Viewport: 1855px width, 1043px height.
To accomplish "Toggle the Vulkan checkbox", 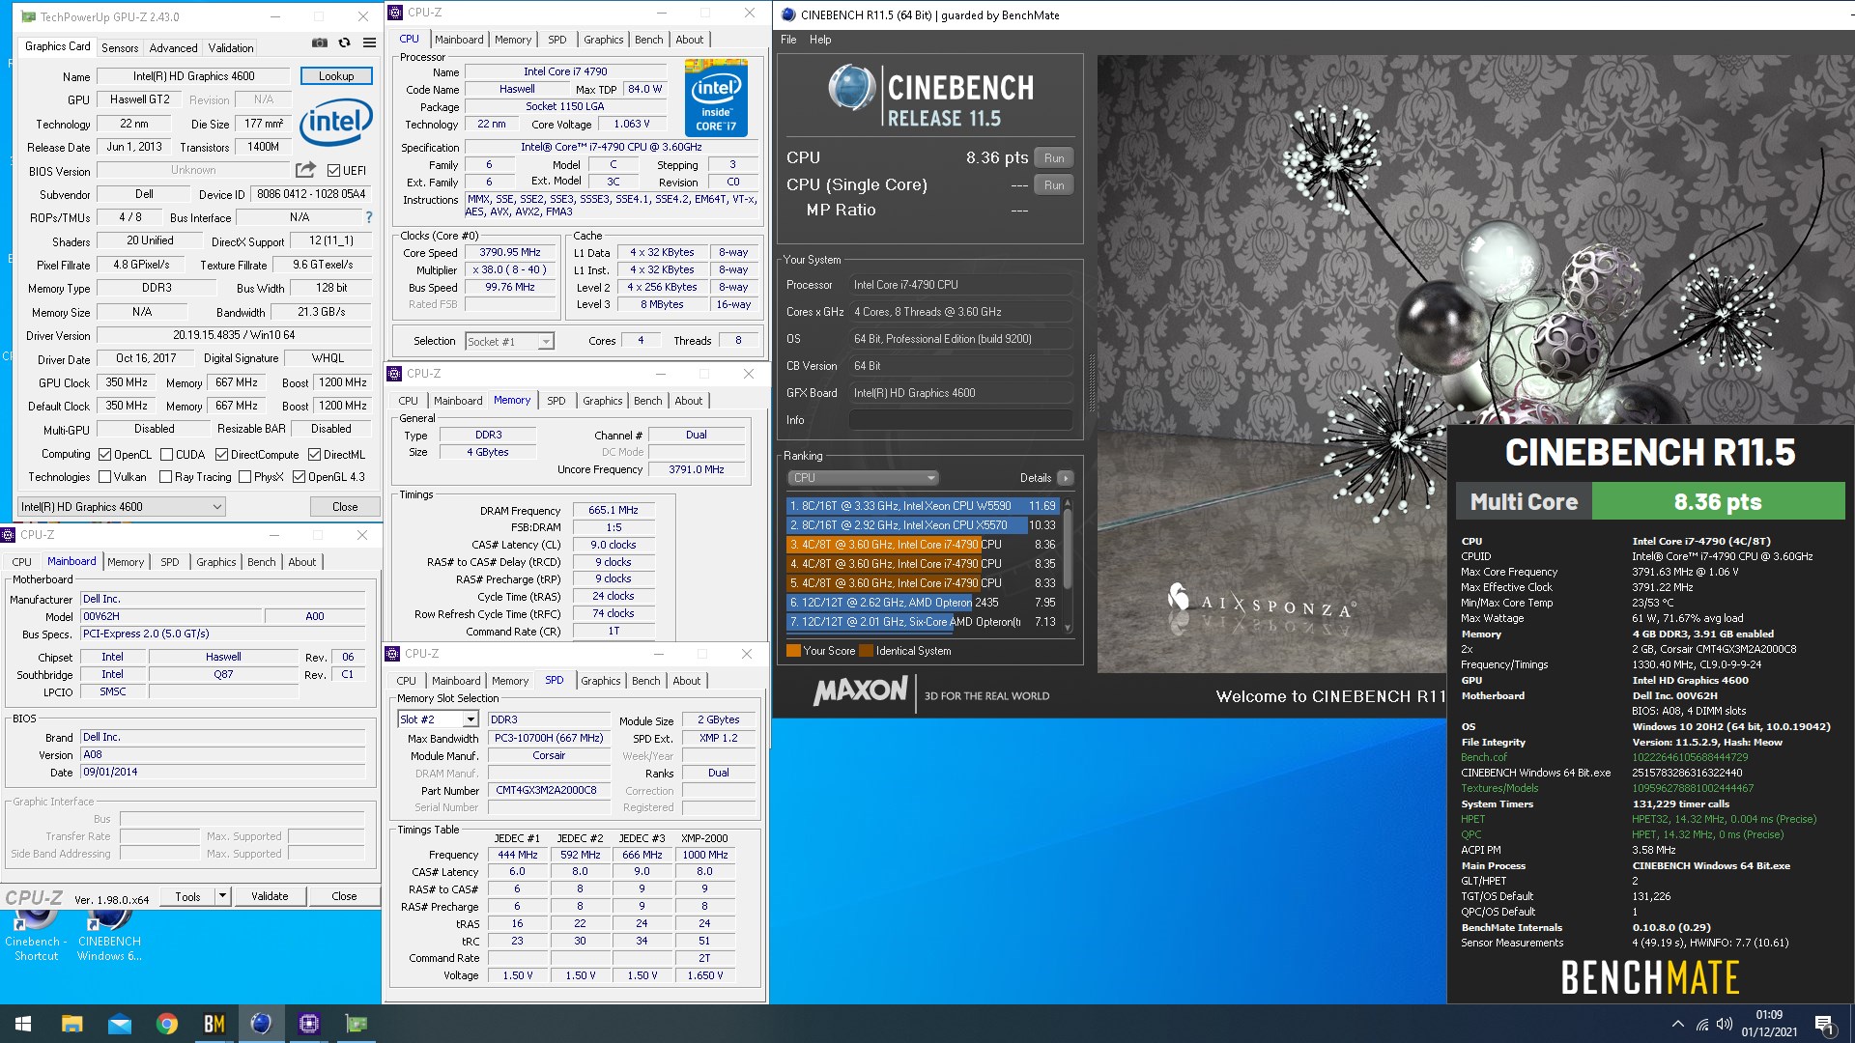I will pyautogui.click(x=104, y=477).
